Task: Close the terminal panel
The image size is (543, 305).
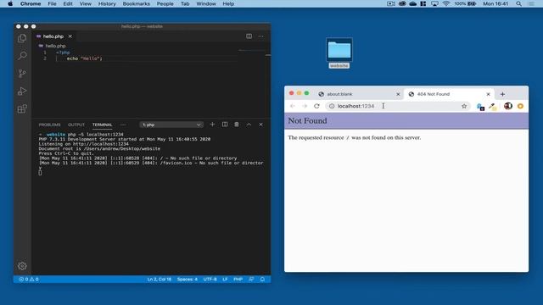Action: tap(260, 125)
